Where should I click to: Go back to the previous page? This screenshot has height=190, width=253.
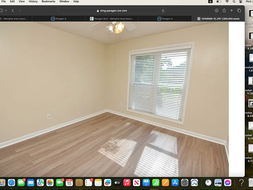click(x=13, y=11)
